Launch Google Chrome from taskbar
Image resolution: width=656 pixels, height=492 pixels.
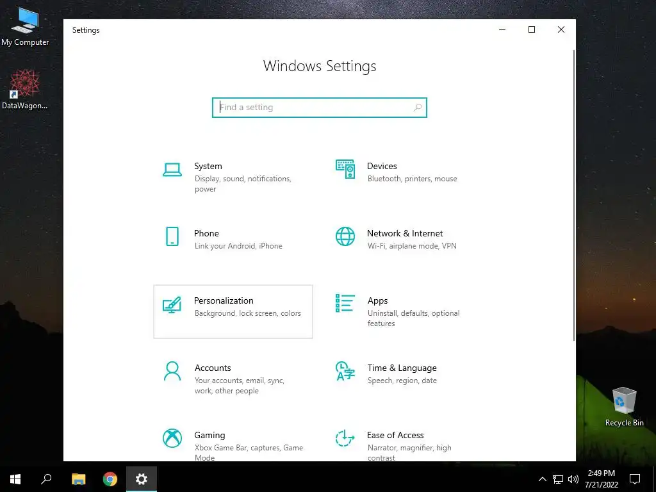point(110,479)
